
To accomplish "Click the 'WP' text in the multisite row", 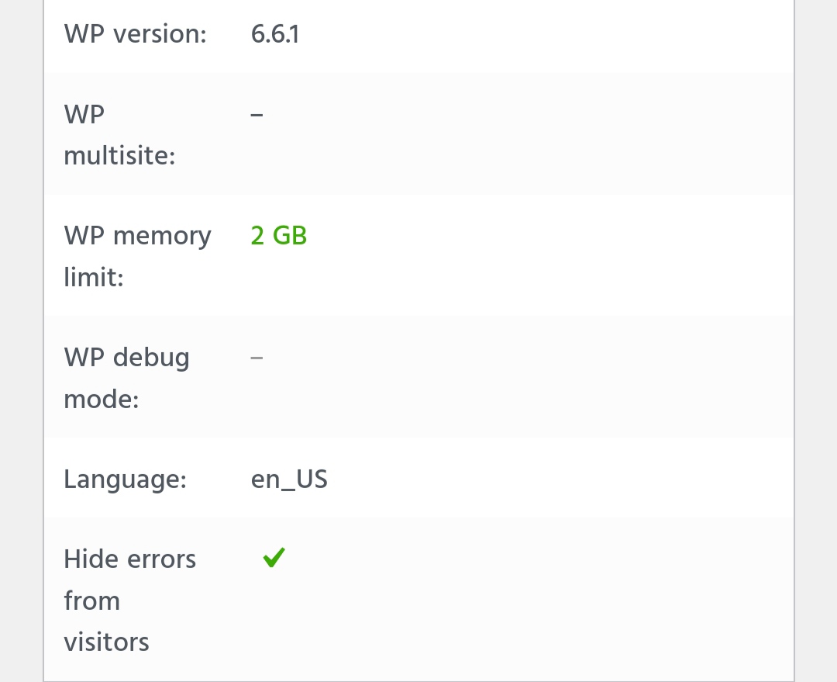I will pos(84,114).
